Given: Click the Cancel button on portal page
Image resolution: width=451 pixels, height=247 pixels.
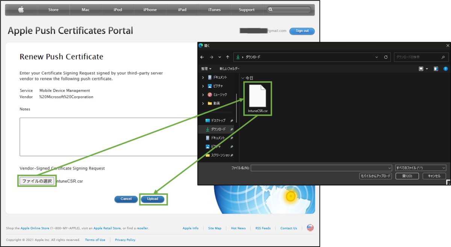Looking at the screenshot, I should (x=126, y=199).
